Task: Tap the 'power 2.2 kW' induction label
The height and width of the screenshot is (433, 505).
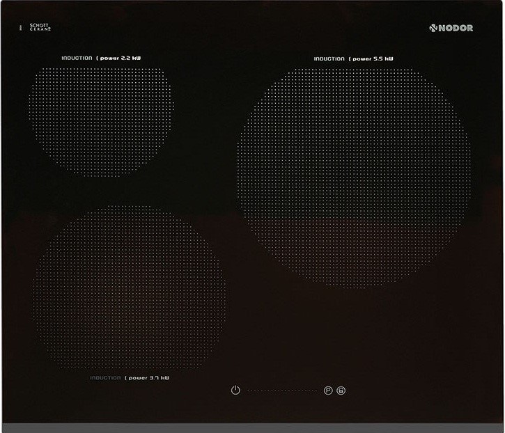Action: pyautogui.click(x=101, y=58)
